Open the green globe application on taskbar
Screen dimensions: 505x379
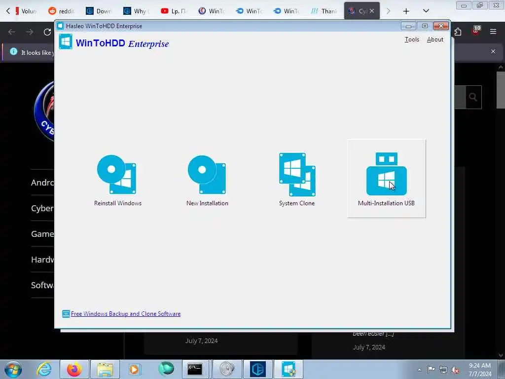tap(166, 369)
